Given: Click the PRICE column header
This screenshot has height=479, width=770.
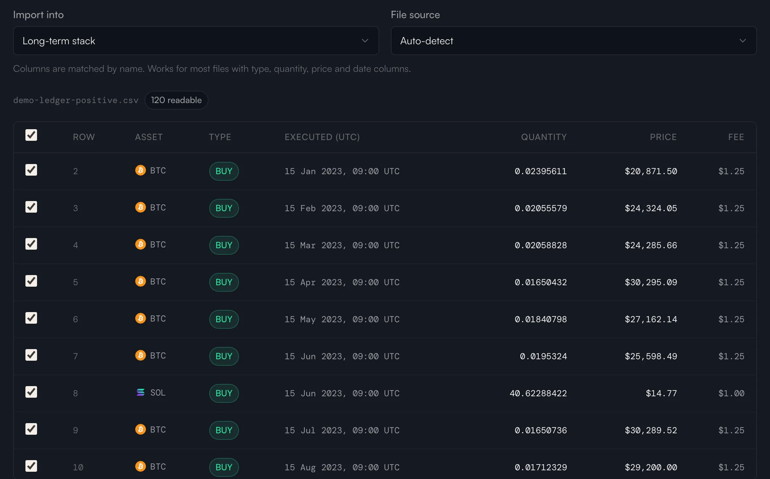Looking at the screenshot, I should click(663, 137).
